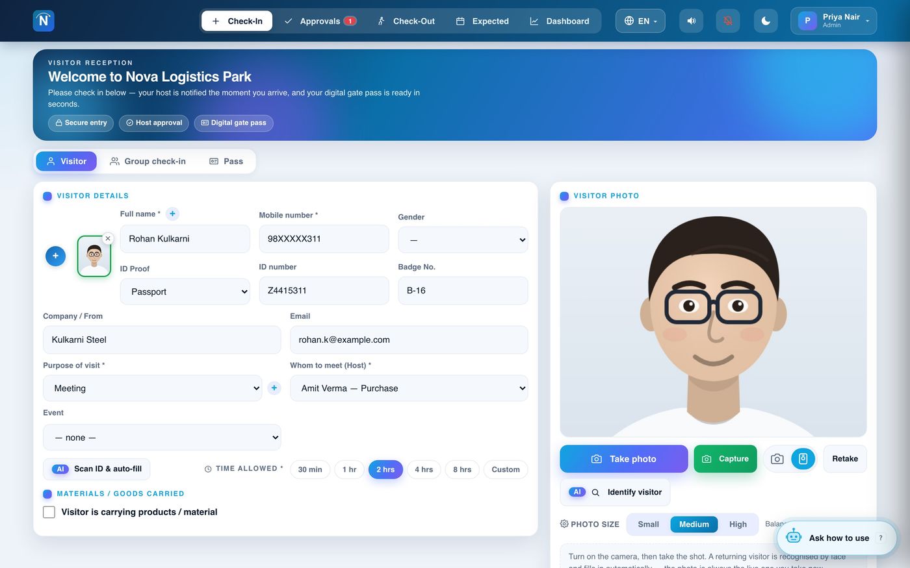Open the ID Proof Passport dropdown

pos(185,291)
